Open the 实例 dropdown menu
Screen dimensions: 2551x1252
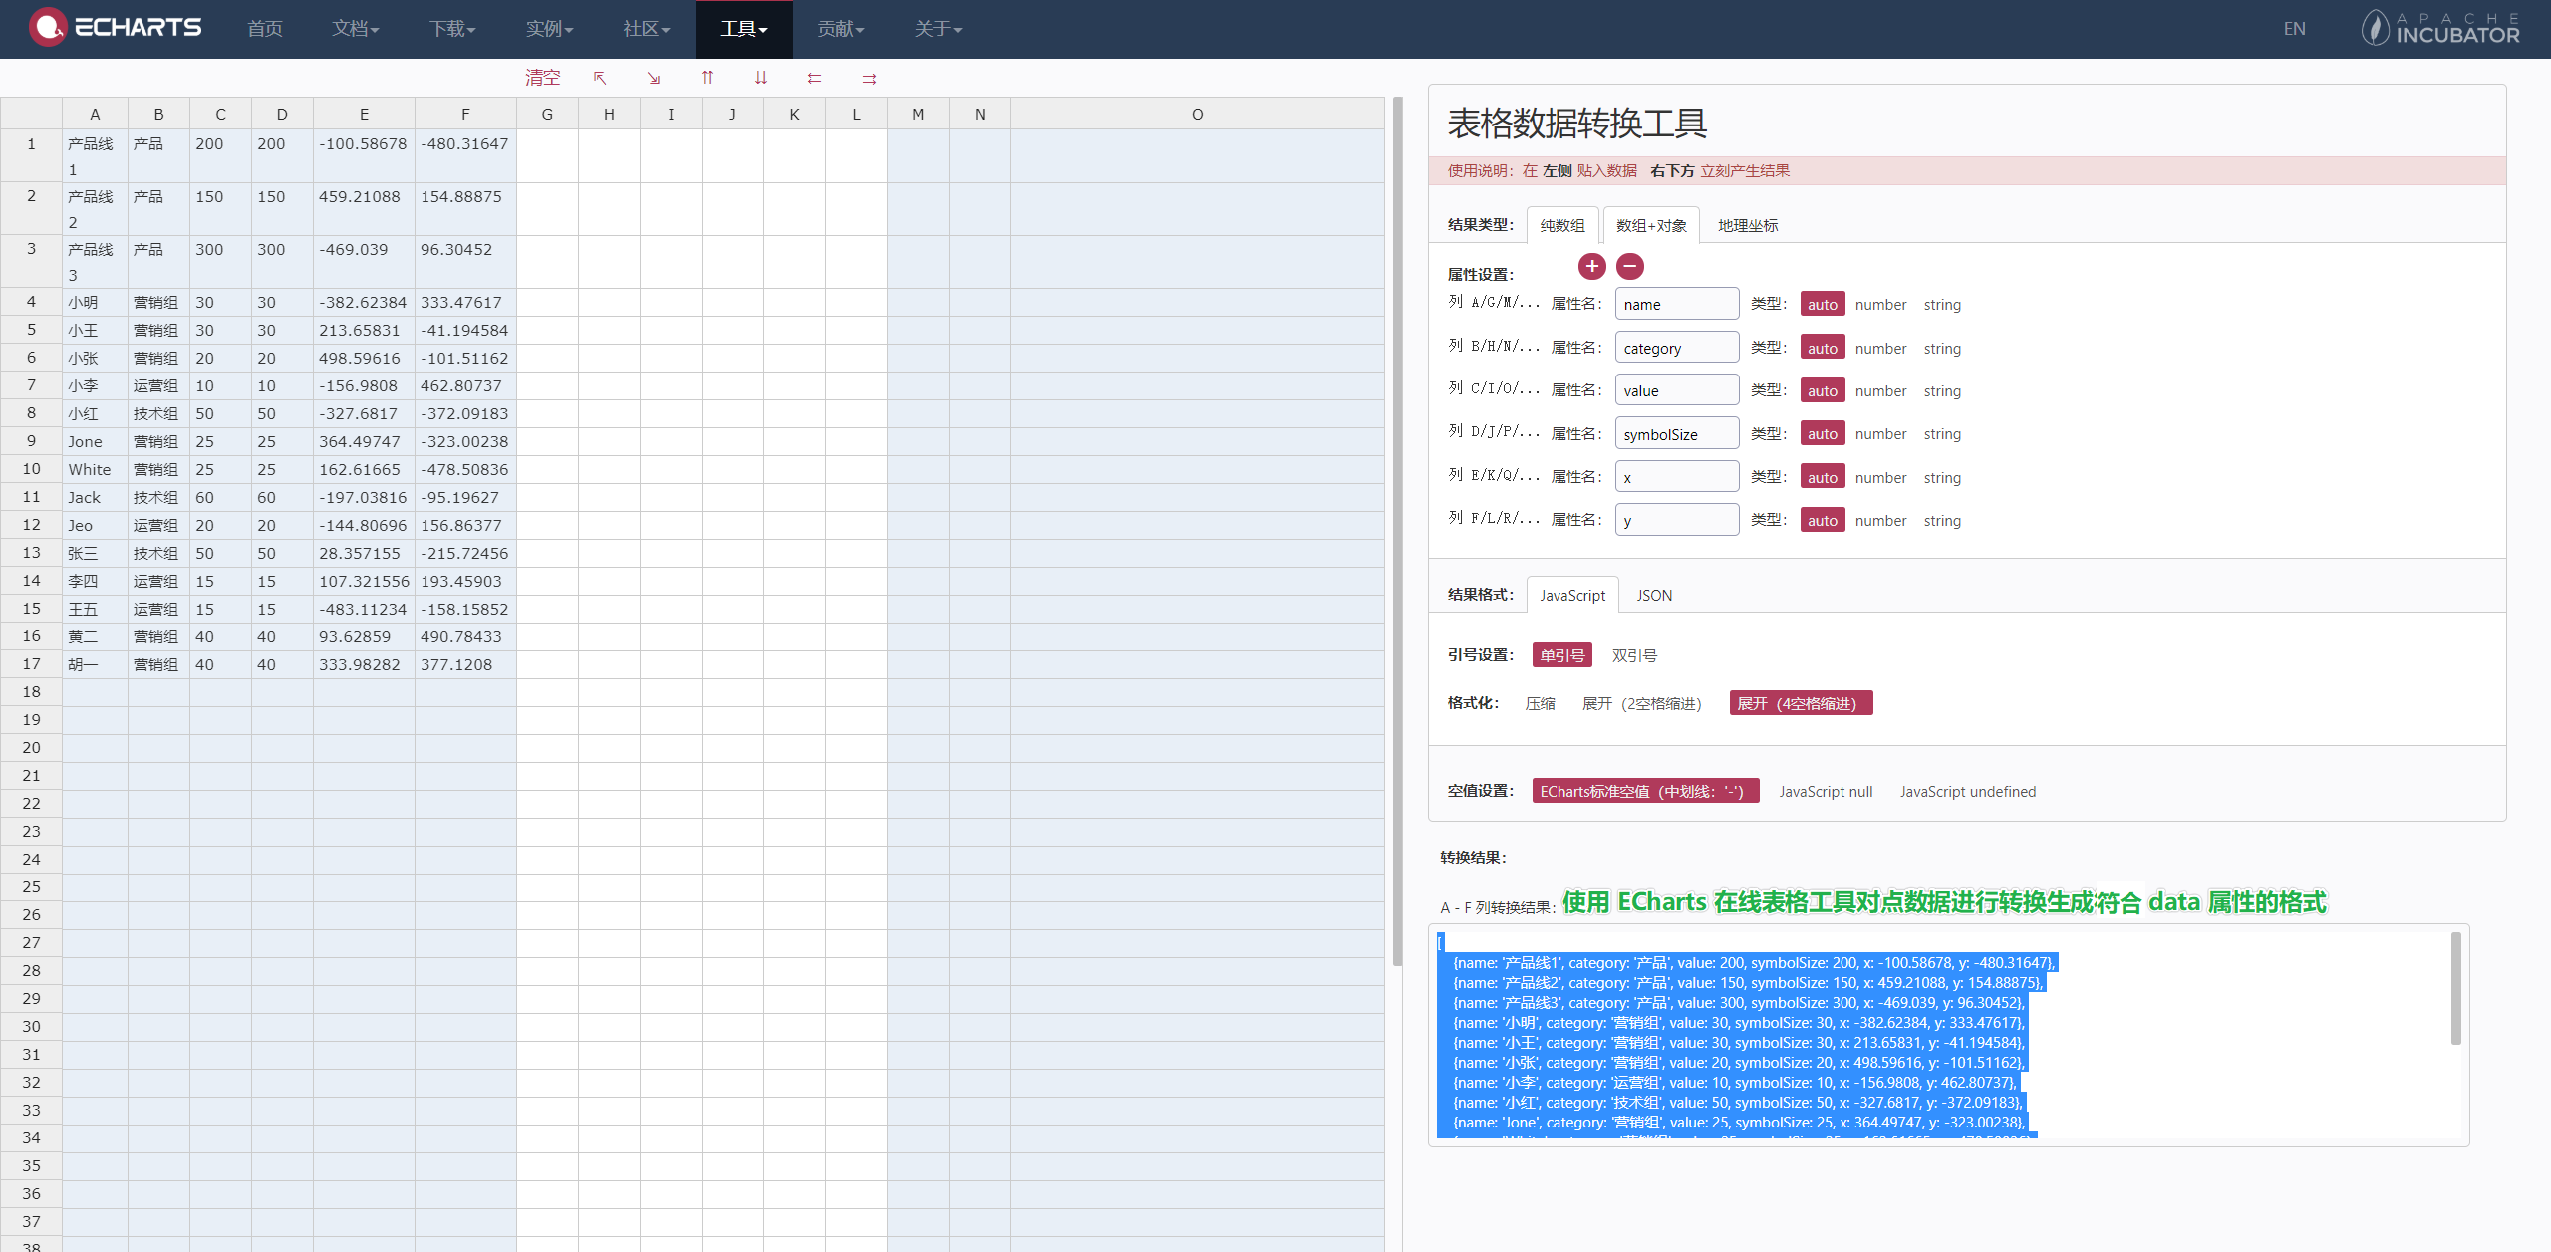[x=550, y=29]
